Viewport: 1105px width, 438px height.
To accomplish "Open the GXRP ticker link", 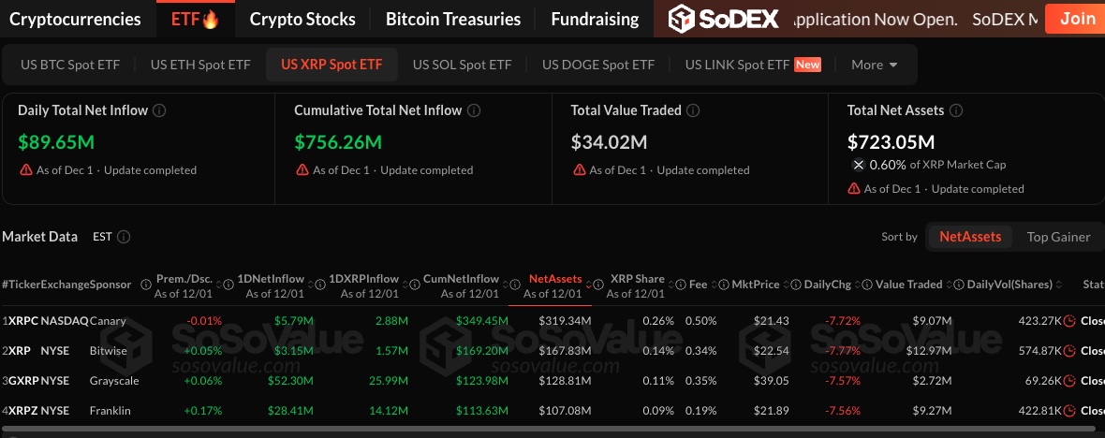I will click(22, 381).
